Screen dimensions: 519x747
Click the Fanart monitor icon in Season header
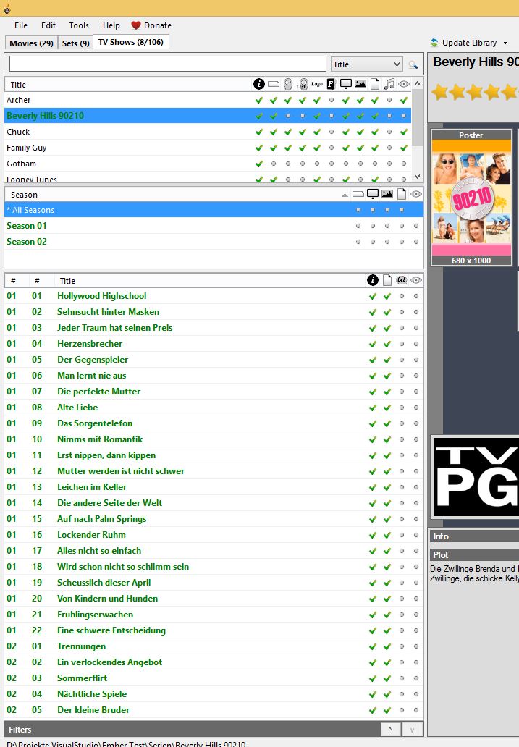tap(373, 194)
